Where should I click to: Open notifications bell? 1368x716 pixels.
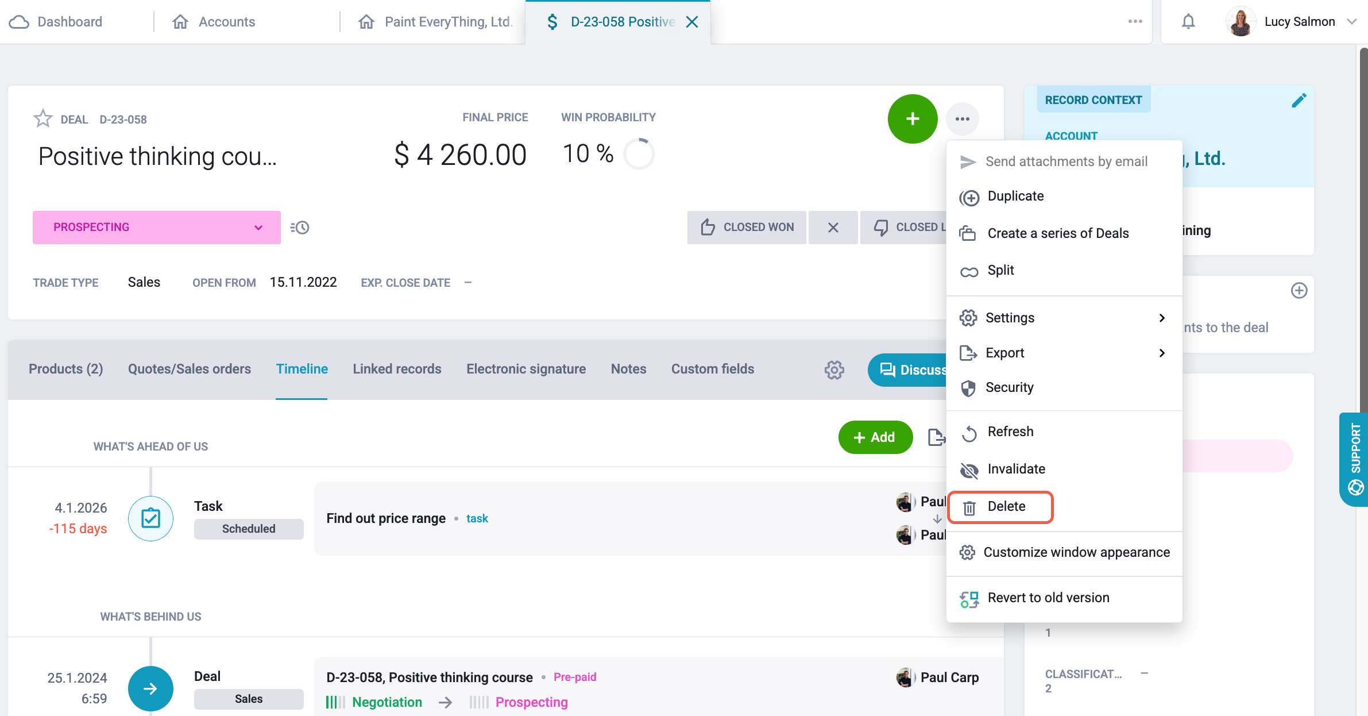[x=1188, y=22]
